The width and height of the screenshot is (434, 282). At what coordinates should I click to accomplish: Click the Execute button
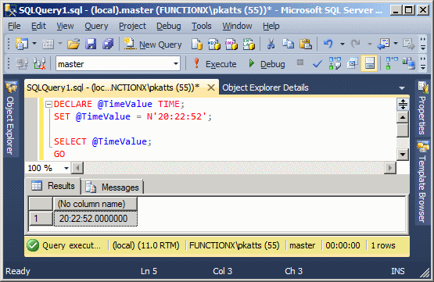[x=215, y=64]
